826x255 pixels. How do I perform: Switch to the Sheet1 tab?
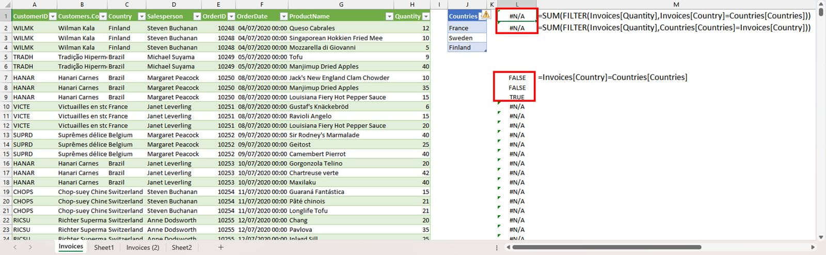coord(104,247)
